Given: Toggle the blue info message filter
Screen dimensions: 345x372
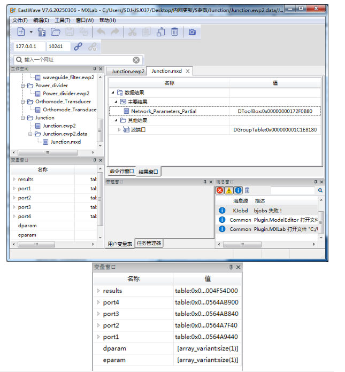Looking at the screenshot, I should click(x=238, y=190).
